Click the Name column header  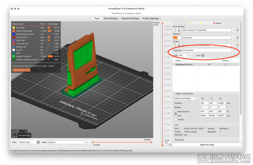[178, 61]
